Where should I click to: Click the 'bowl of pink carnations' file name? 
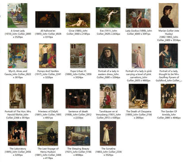tap(138, 76)
